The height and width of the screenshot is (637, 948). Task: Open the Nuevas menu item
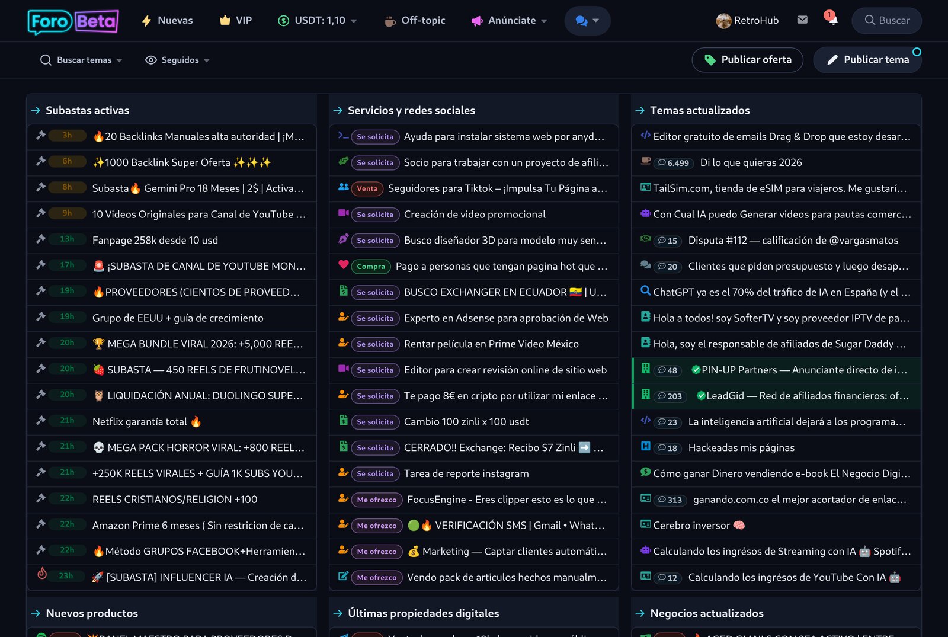point(175,20)
